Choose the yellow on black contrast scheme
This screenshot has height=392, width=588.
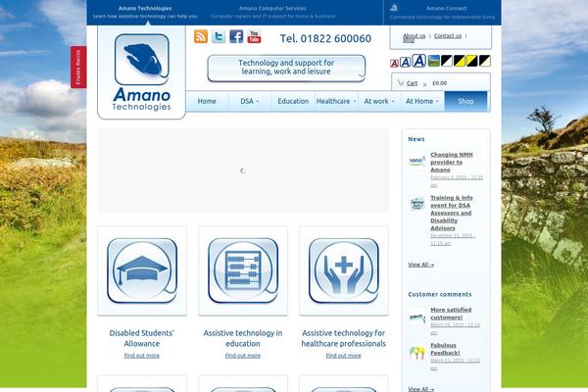click(x=471, y=61)
